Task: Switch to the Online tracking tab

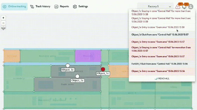Action: click(14, 7)
